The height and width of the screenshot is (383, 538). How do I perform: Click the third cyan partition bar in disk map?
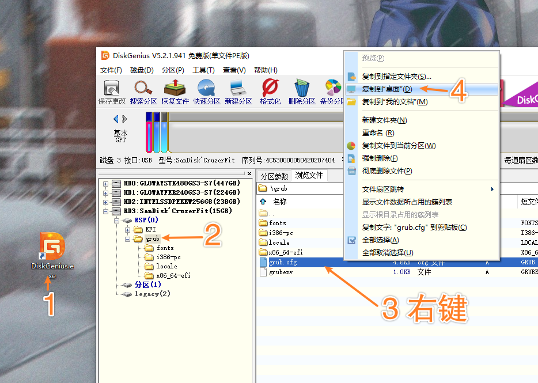coord(164,132)
